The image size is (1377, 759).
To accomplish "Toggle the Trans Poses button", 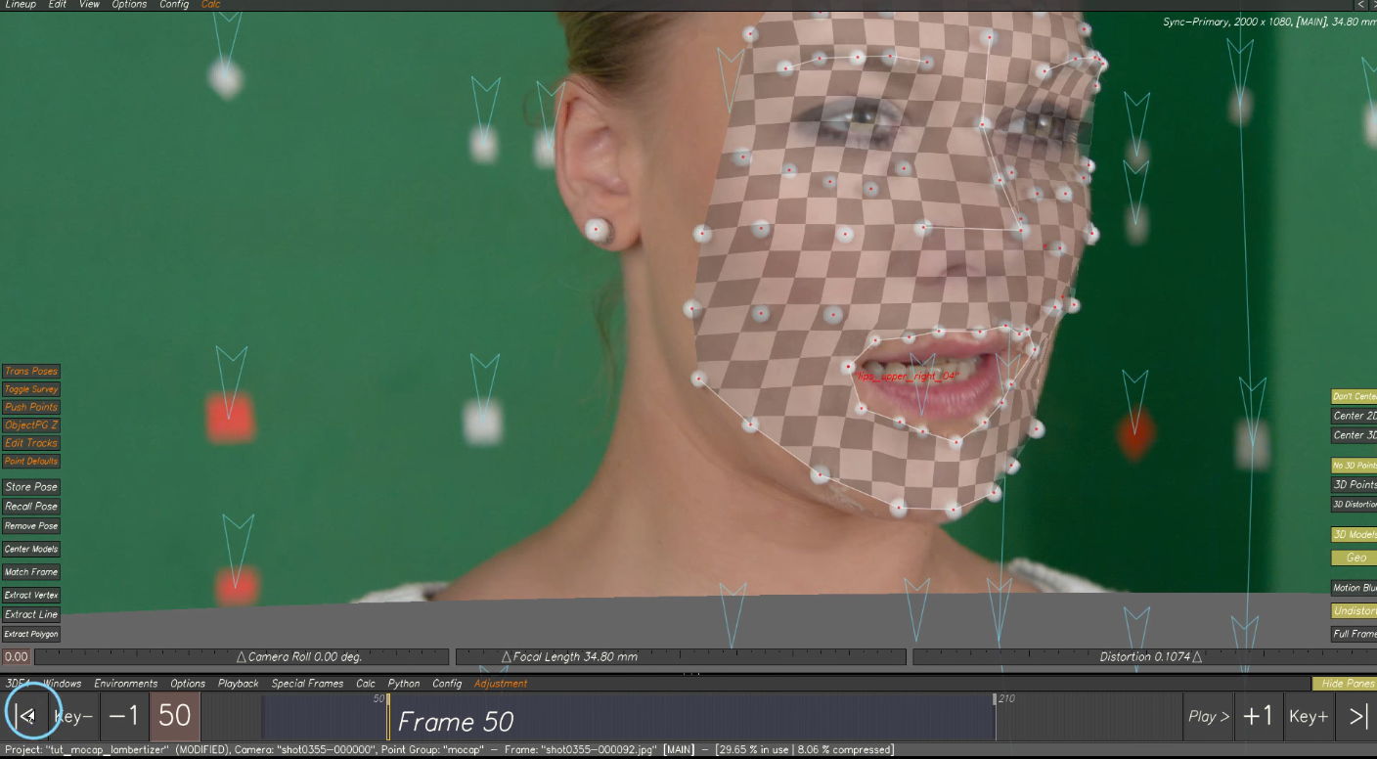I will (x=31, y=372).
